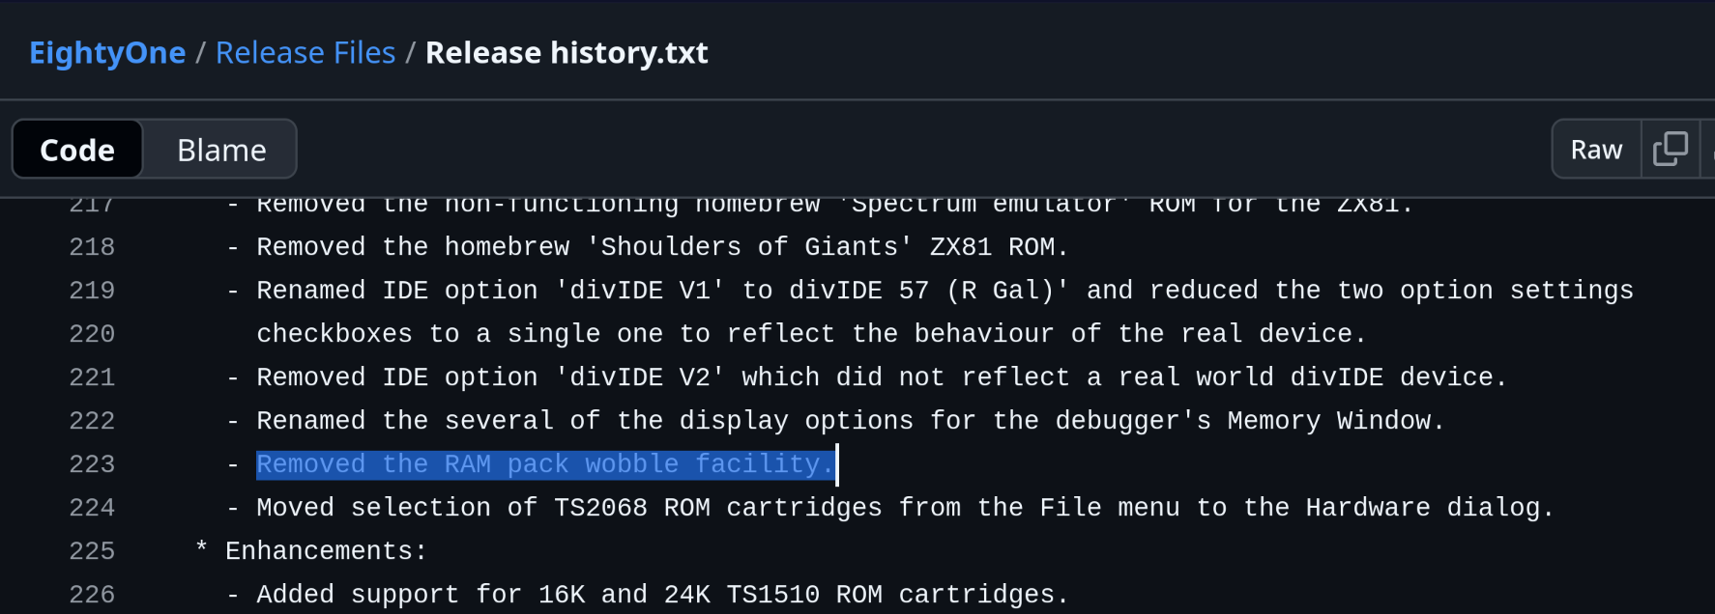This screenshot has width=1715, height=614.
Task: Click the 'Shoulders of Giants' line text
Action: (x=661, y=247)
